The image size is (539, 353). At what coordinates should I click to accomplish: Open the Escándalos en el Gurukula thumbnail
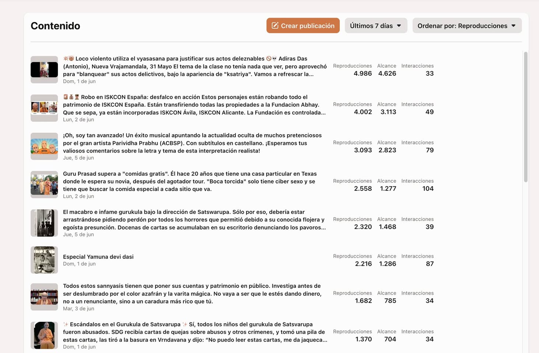[44, 335]
